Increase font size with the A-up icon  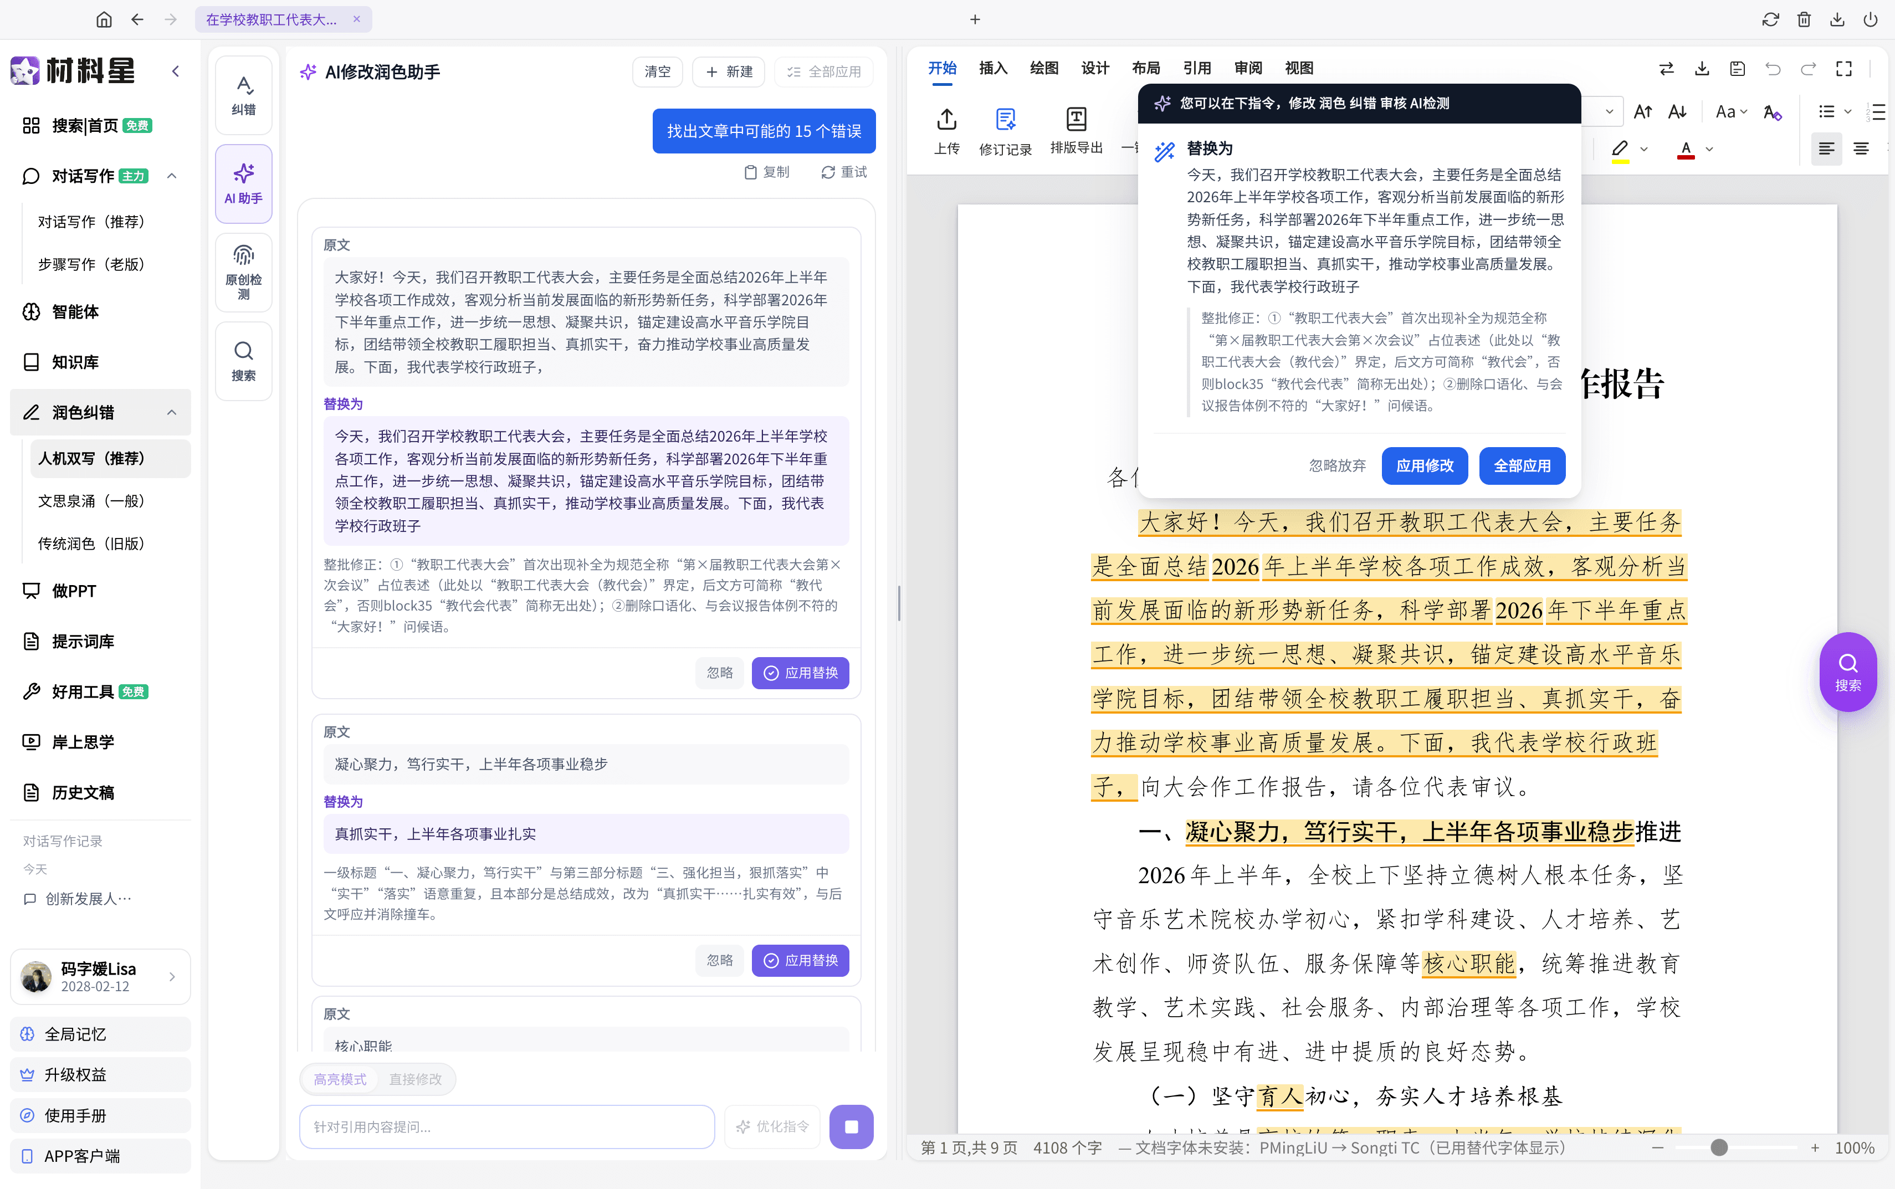1642,112
